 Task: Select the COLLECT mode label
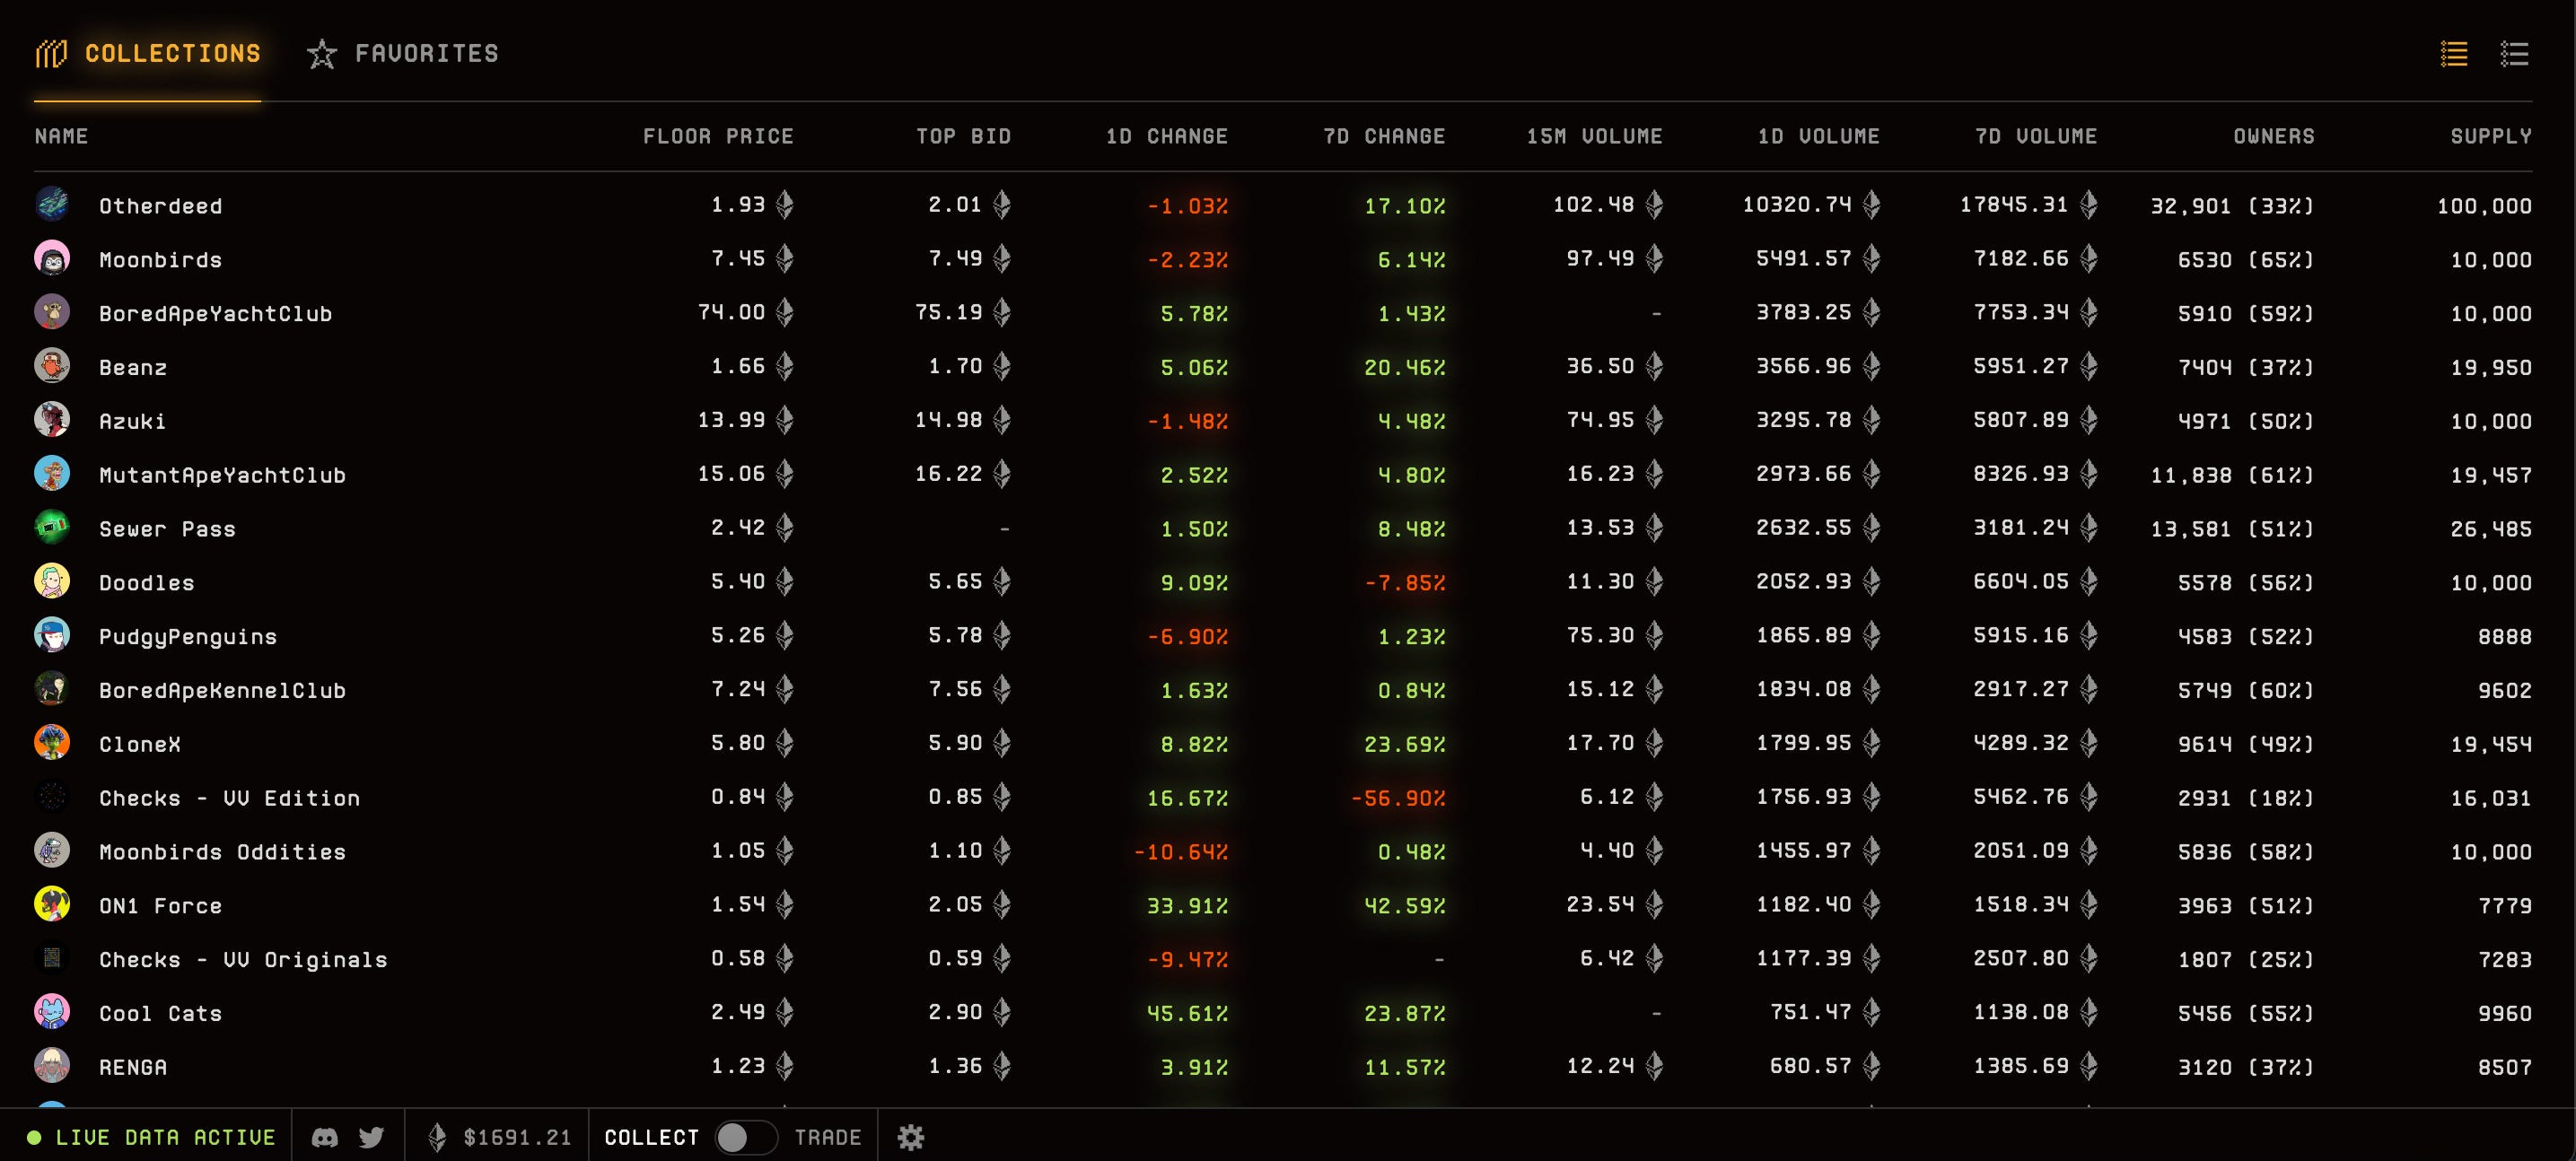click(651, 1137)
